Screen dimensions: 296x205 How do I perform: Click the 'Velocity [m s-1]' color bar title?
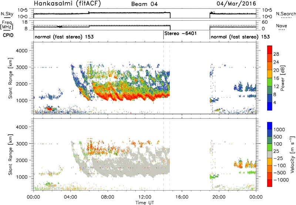tap(292, 154)
